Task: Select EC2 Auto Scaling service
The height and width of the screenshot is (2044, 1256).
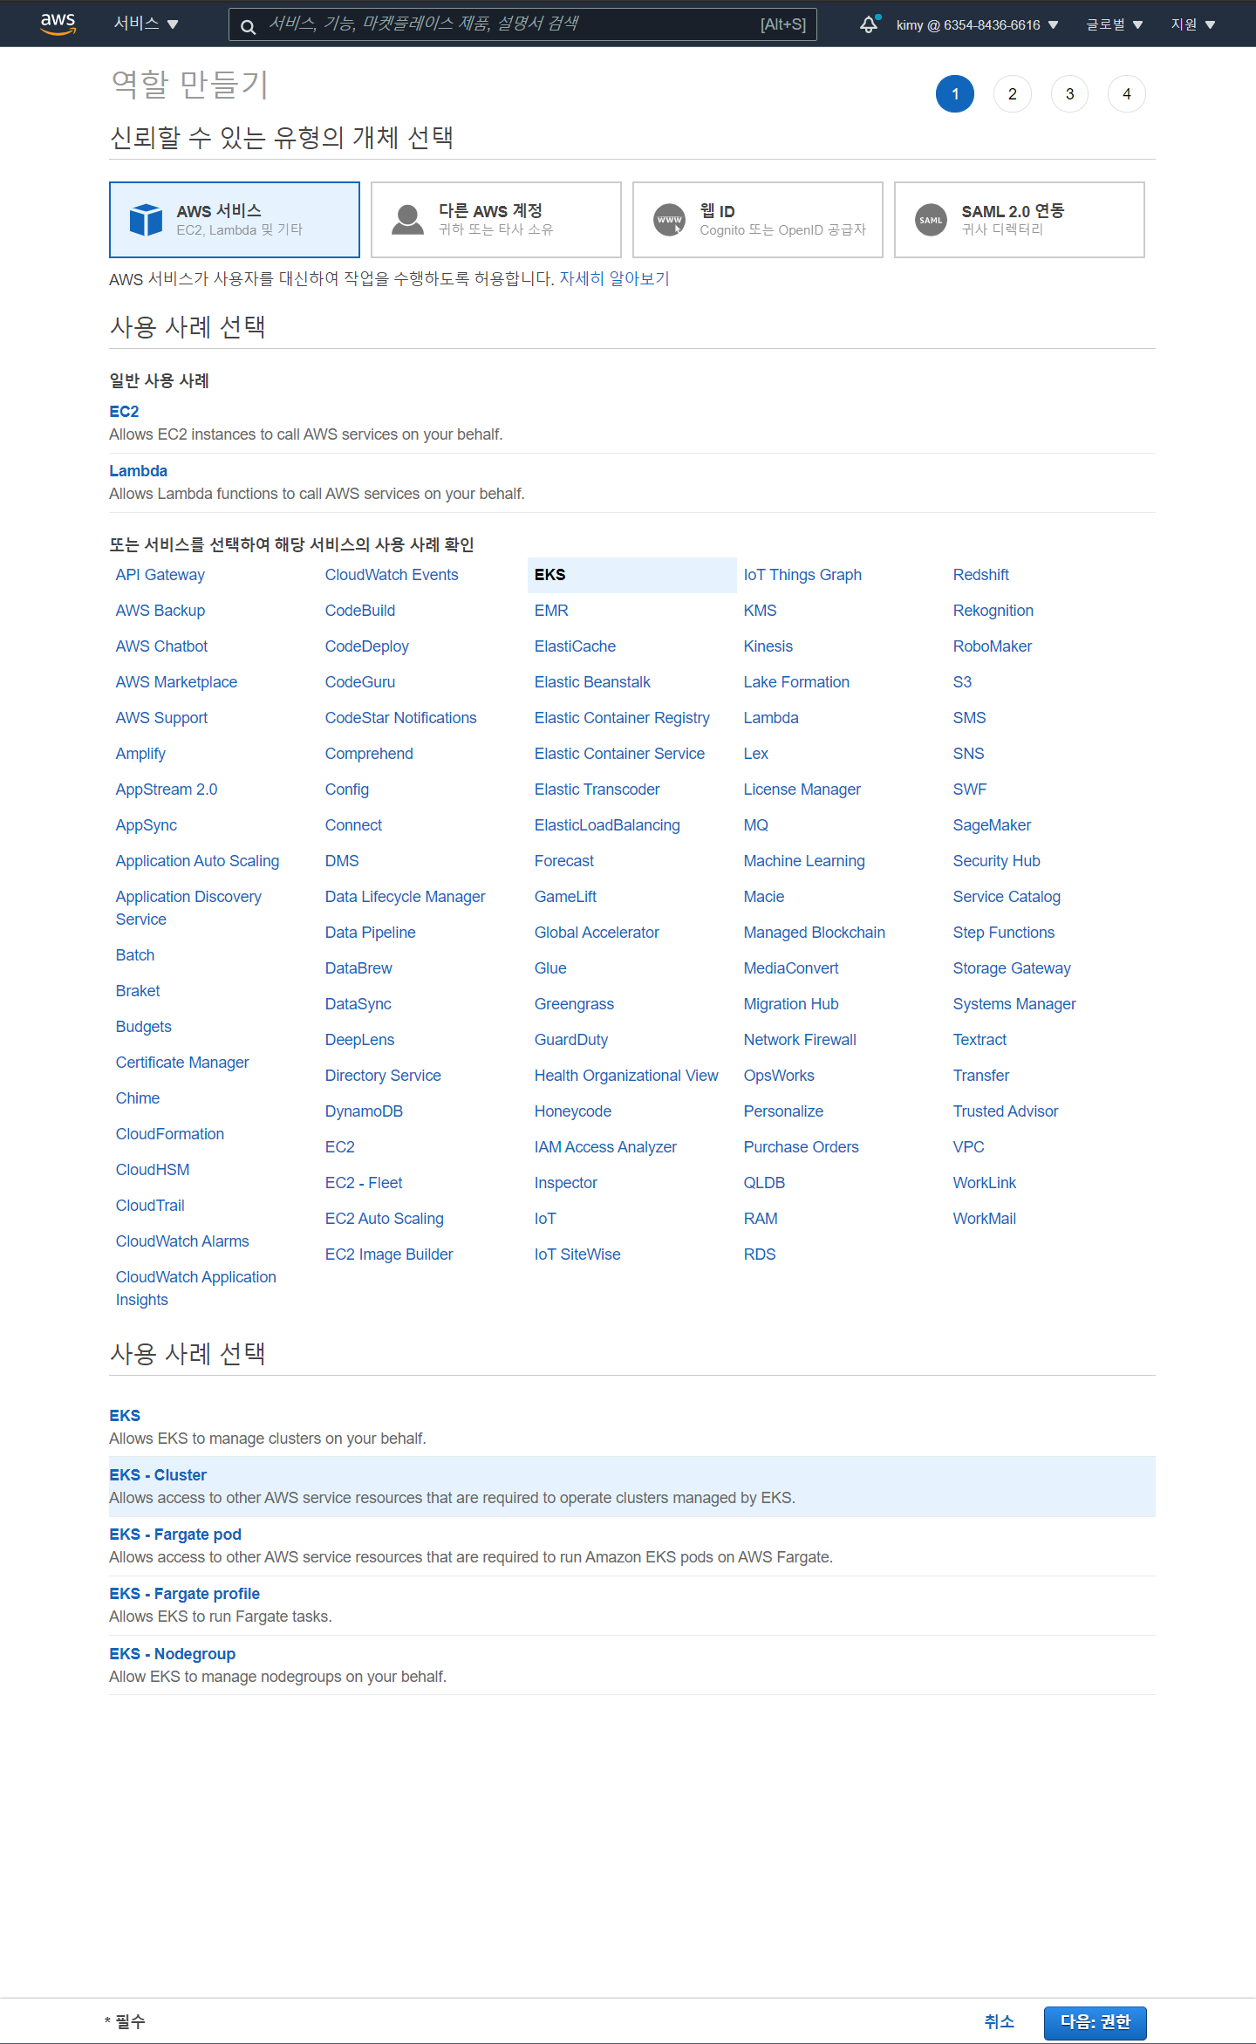Action: tap(385, 1219)
